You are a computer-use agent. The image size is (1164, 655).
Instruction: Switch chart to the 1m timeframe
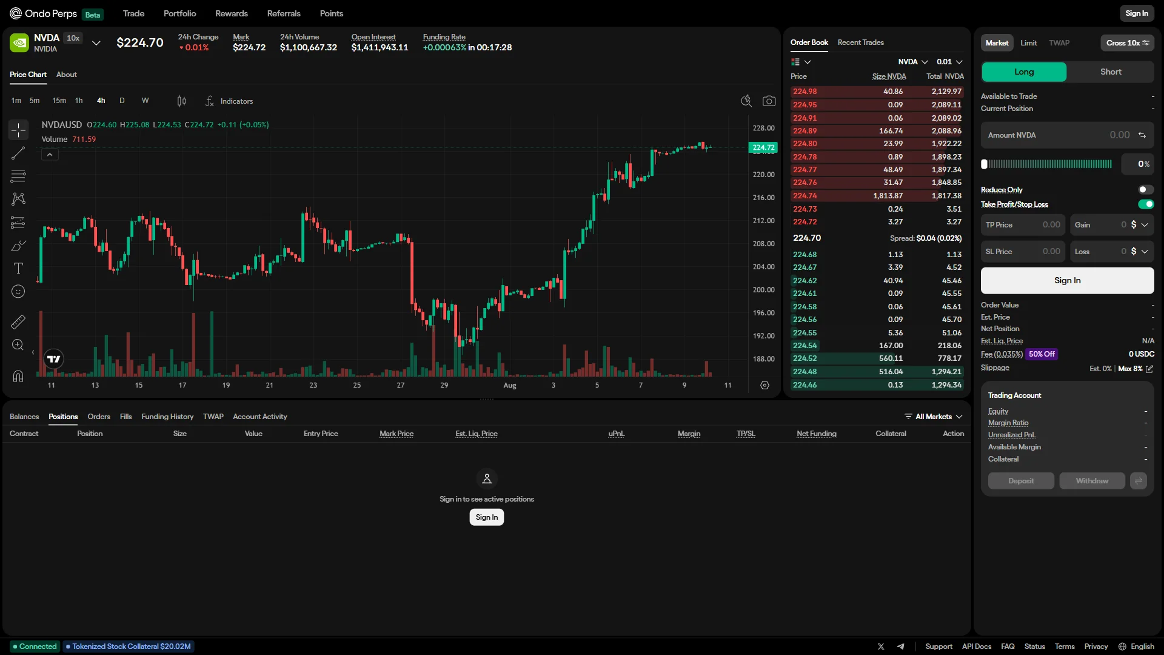pyautogui.click(x=16, y=101)
